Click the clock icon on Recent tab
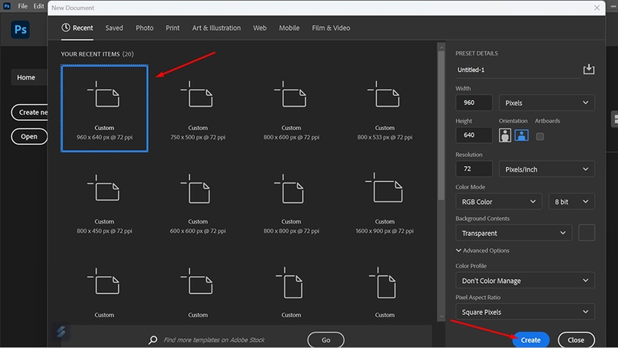This screenshot has width=618, height=348. click(66, 28)
